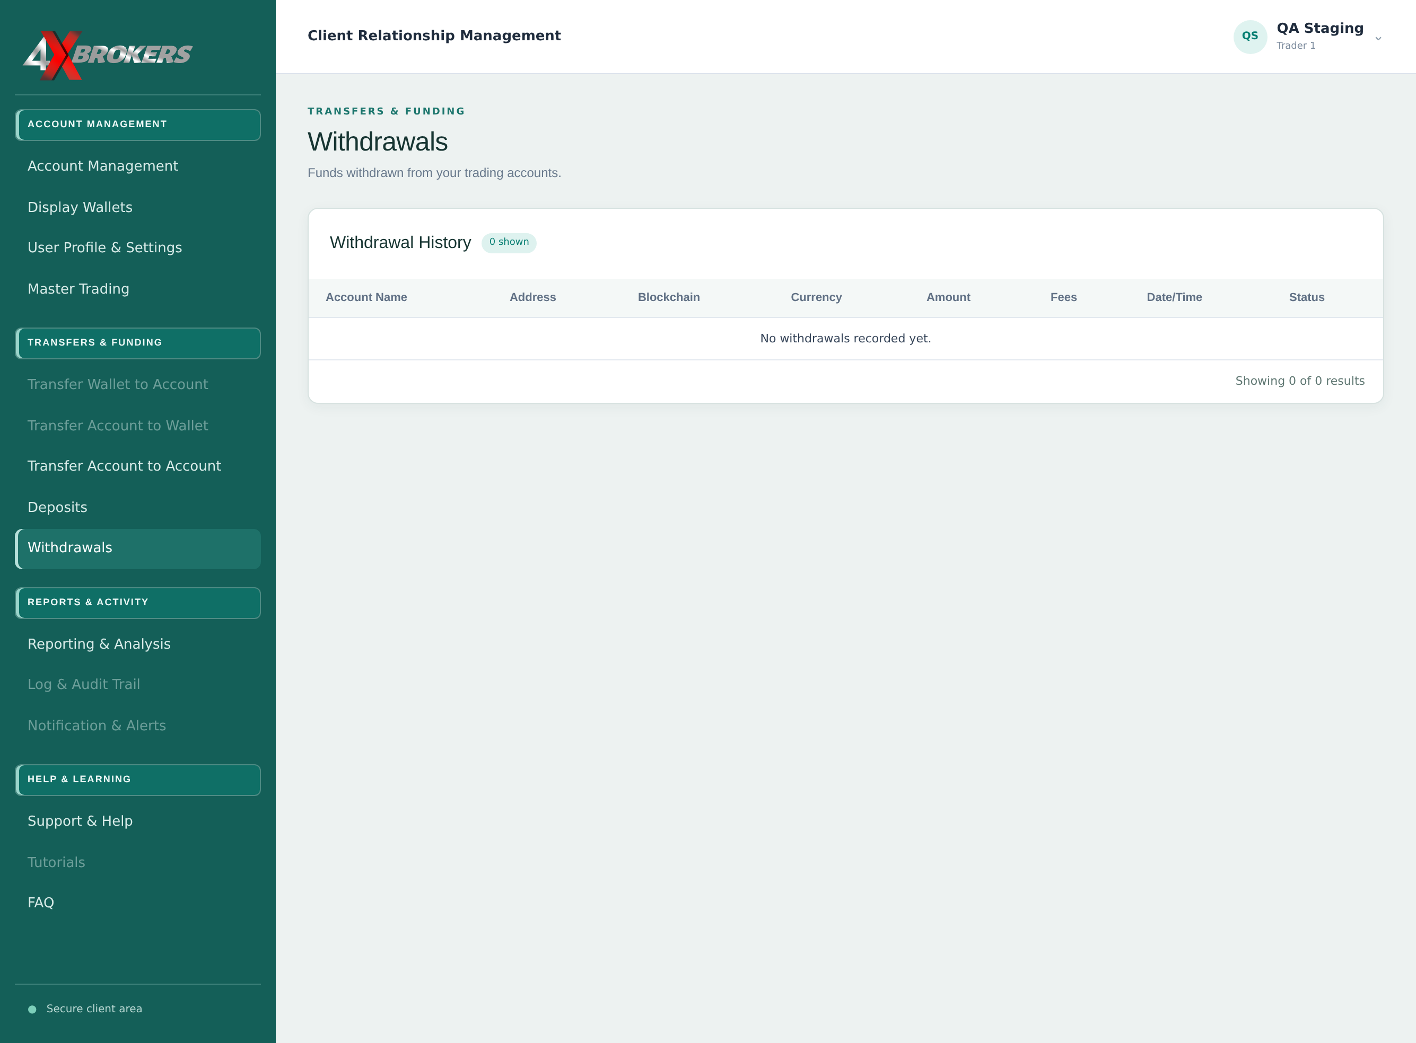Click the QS user avatar
Viewport: 1416px width, 1043px height.
[1250, 37]
